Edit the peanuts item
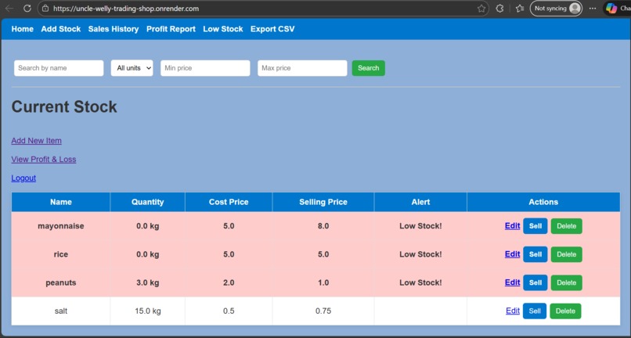The image size is (631, 338). [x=512, y=282]
